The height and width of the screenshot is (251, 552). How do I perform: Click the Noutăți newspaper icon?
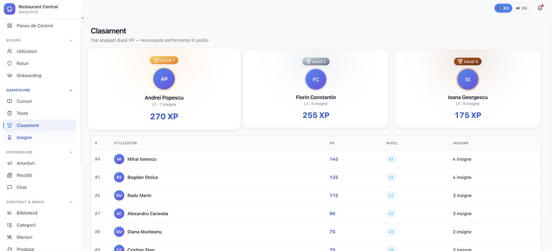(x=10, y=175)
